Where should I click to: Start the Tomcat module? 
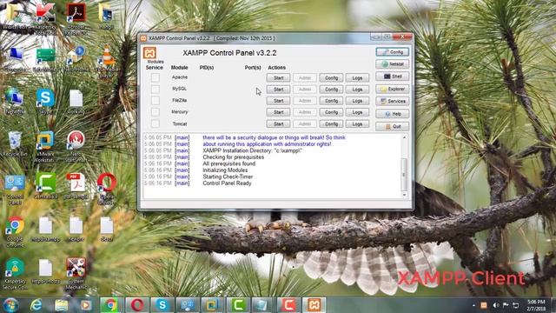(x=278, y=123)
